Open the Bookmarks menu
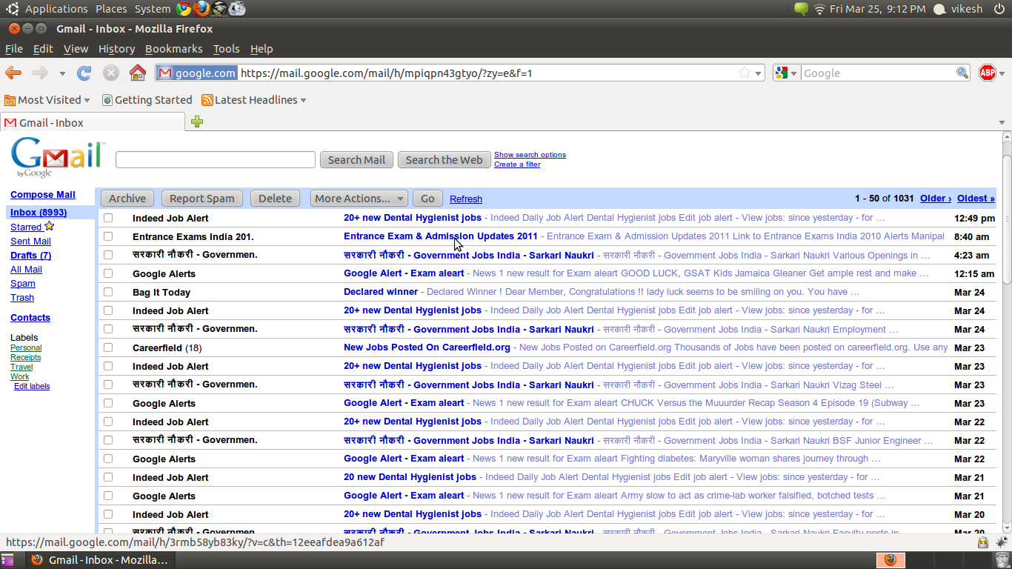The height and width of the screenshot is (569, 1012). (x=173, y=49)
